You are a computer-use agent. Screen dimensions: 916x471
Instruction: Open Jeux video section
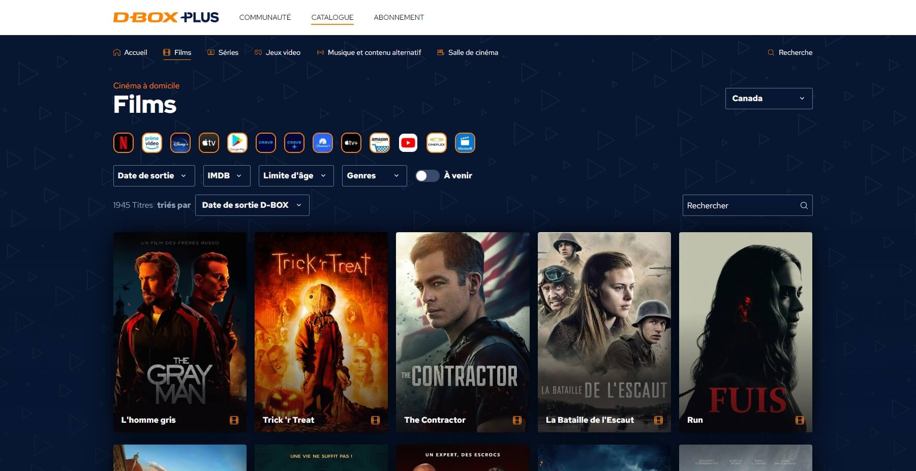tap(278, 52)
